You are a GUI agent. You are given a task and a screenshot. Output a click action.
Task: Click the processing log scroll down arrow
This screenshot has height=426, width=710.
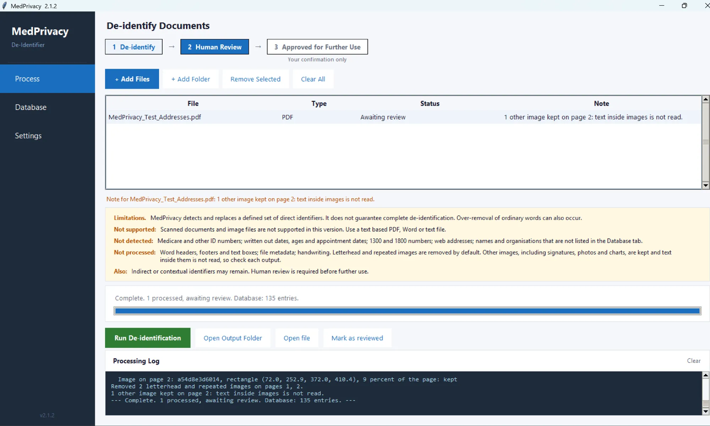706,411
